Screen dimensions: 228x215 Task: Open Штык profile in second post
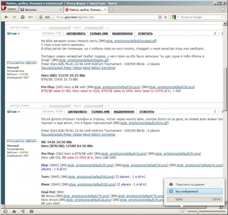pyautogui.click(x=13, y=112)
